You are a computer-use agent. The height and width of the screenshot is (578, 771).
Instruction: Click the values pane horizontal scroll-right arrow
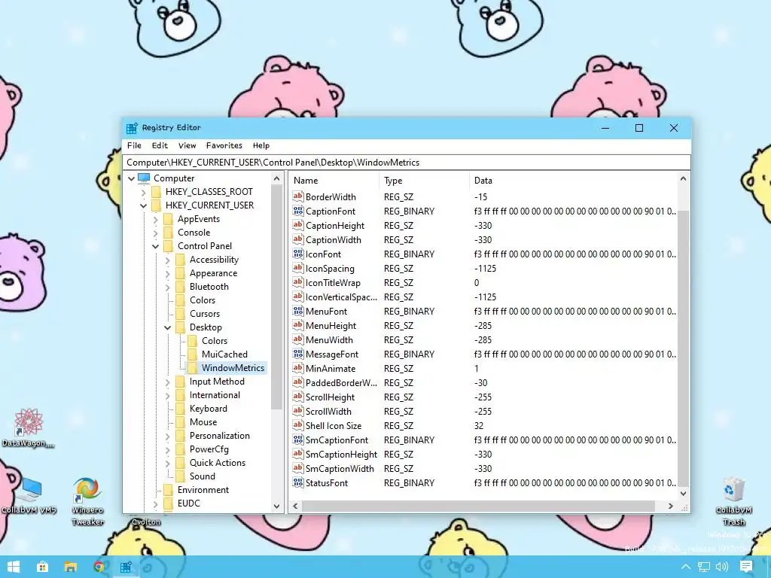671,506
